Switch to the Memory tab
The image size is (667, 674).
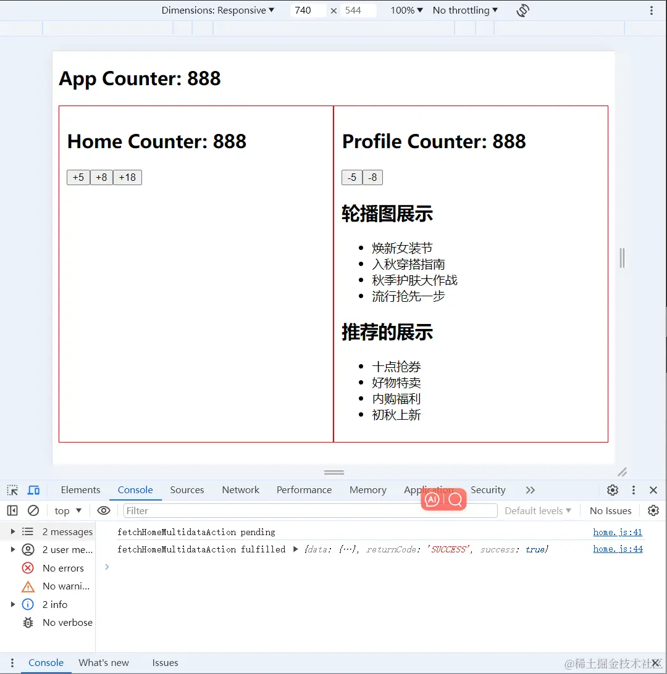tap(367, 490)
